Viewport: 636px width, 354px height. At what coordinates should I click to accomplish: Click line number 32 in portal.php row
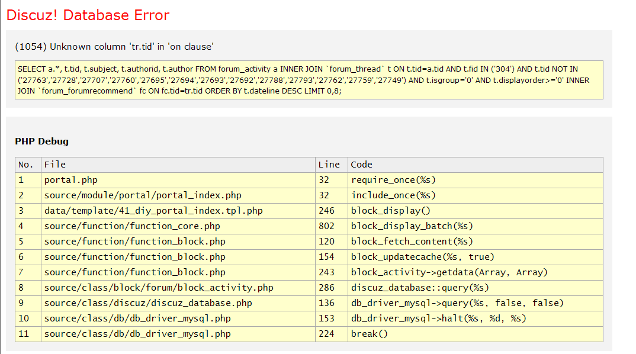pyautogui.click(x=332, y=180)
